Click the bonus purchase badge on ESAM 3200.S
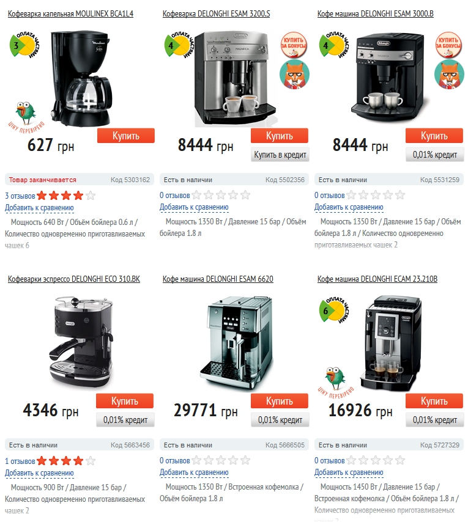The width and height of the screenshot is (468, 522). pyautogui.click(x=294, y=45)
